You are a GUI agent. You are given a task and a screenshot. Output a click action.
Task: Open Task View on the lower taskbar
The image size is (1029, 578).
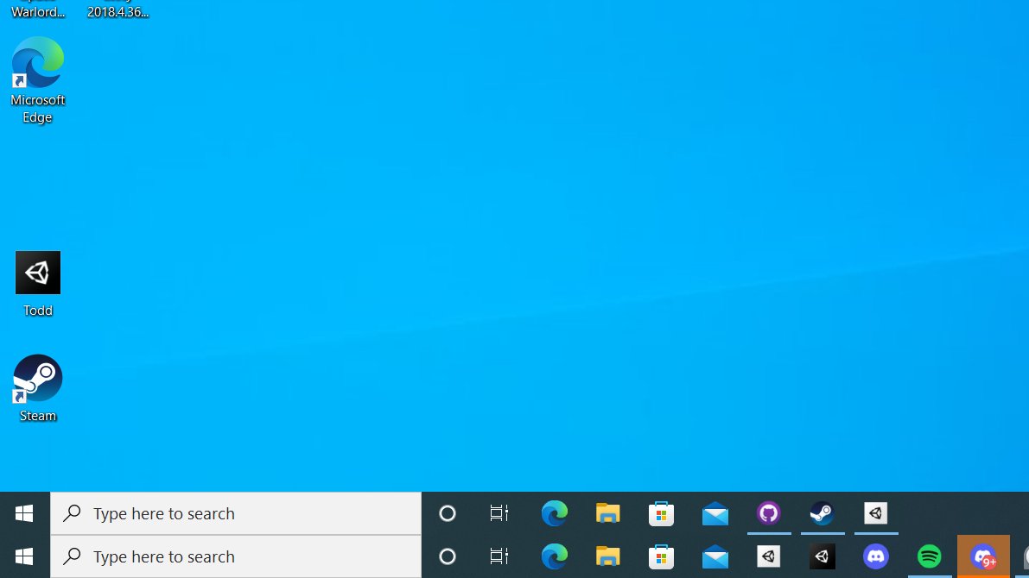point(499,556)
